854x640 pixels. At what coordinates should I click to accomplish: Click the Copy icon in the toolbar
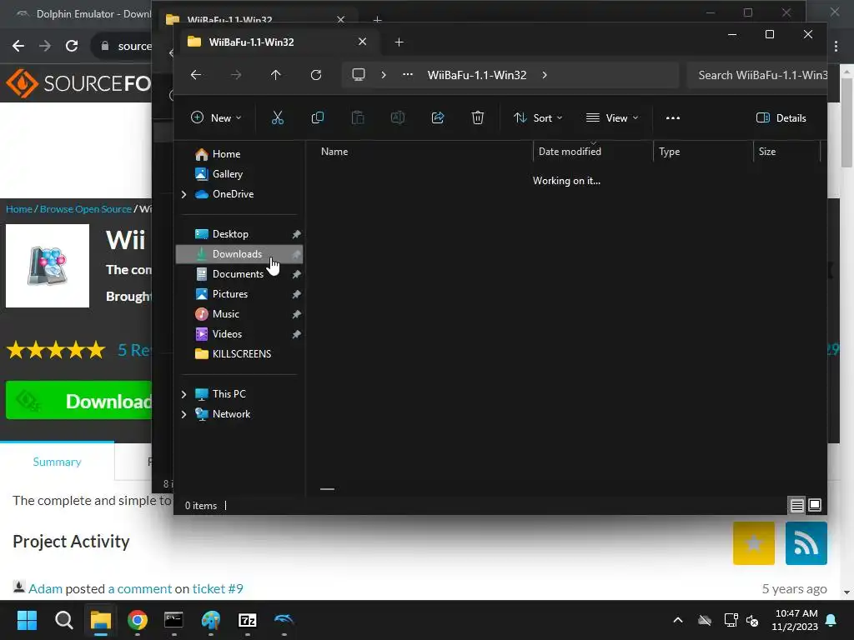(x=318, y=117)
